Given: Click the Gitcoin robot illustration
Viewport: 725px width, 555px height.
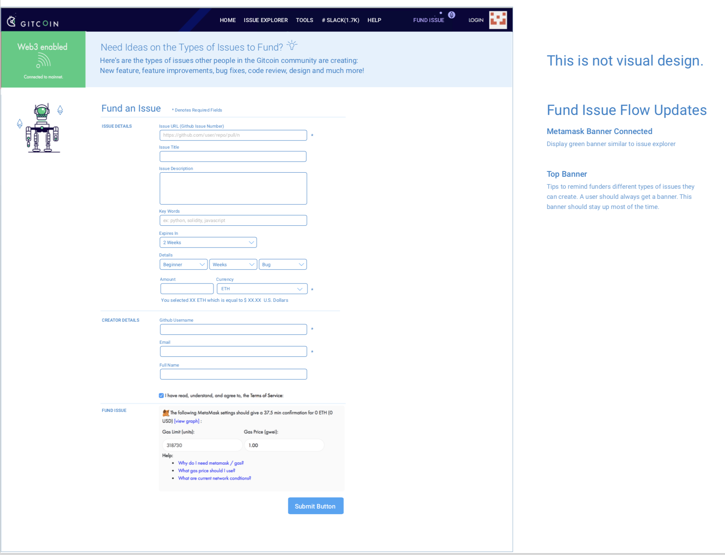Looking at the screenshot, I should pyautogui.click(x=42, y=127).
